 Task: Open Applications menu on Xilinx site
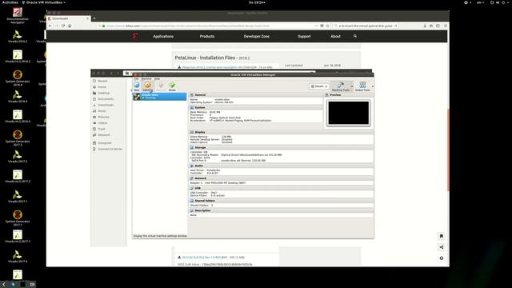point(163,36)
